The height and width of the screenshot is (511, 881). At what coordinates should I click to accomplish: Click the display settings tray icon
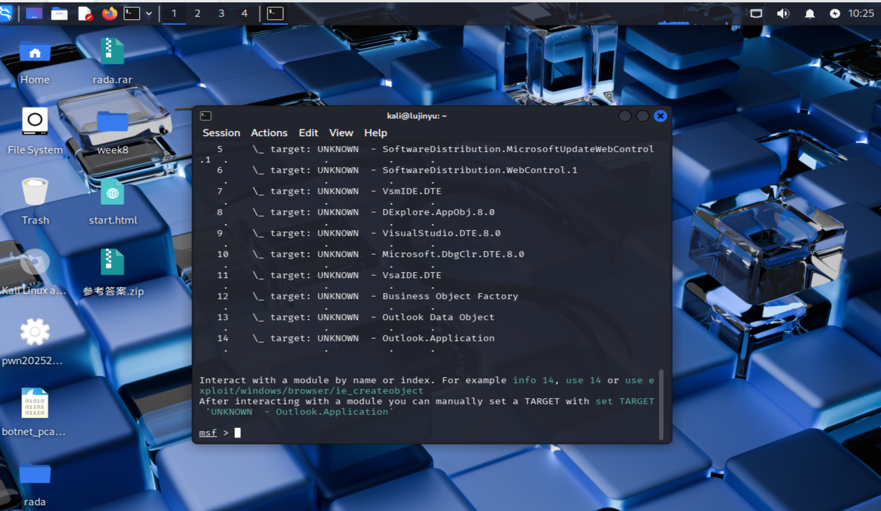[756, 14]
